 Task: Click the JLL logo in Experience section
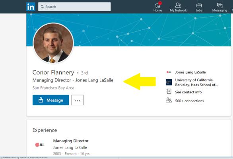(x=40, y=145)
